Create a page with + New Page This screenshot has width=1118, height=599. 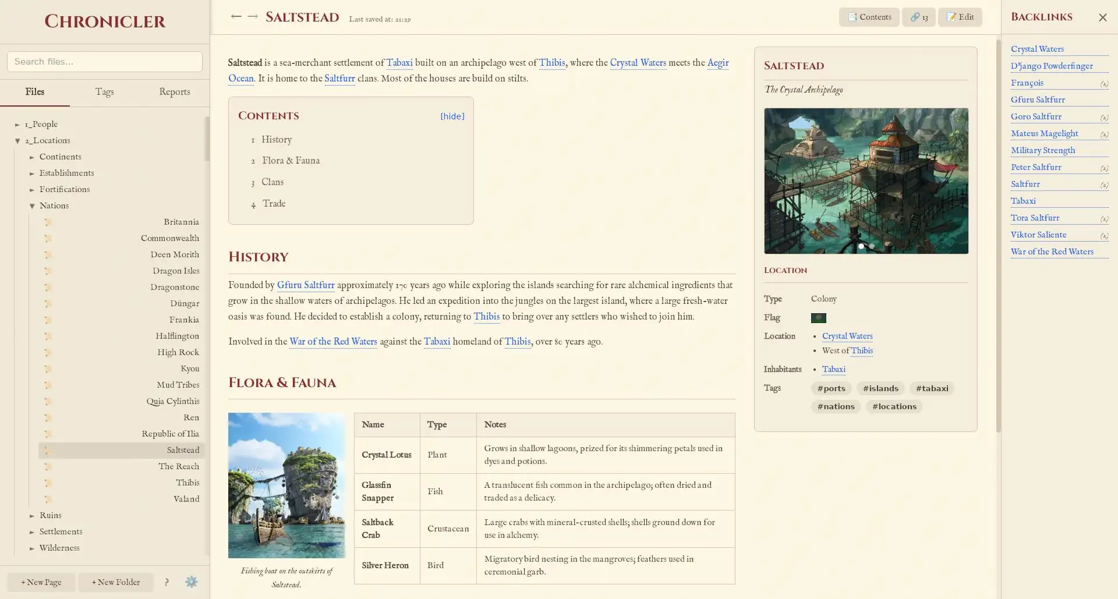pyautogui.click(x=41, y=582)
